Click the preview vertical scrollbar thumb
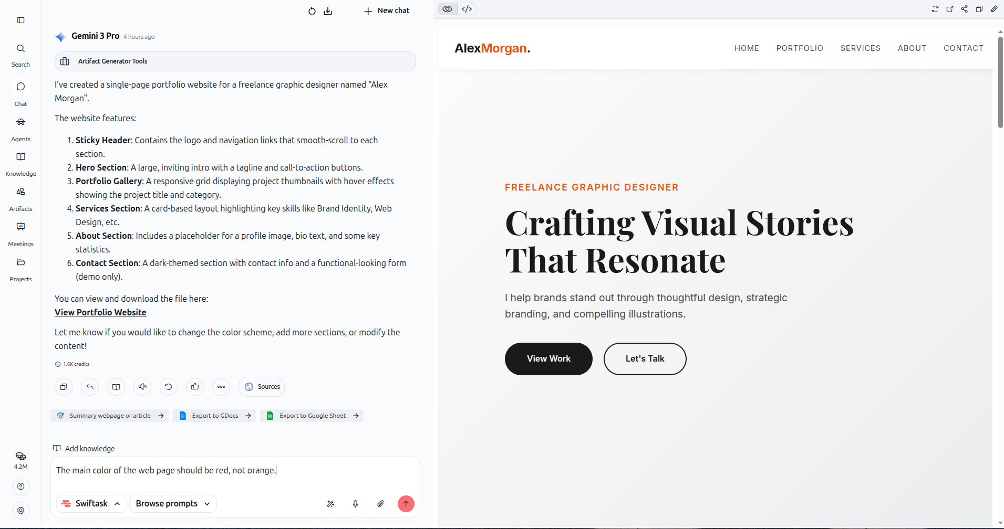Screen dimensions: 1004x529 click(x=1000, y=82)
